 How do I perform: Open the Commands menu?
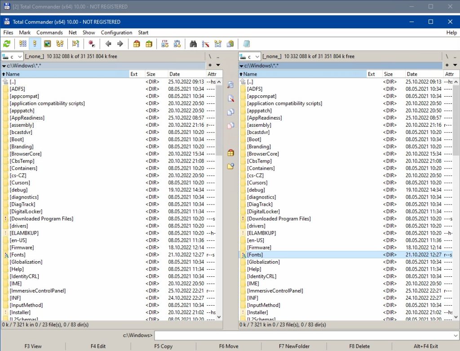49,32
